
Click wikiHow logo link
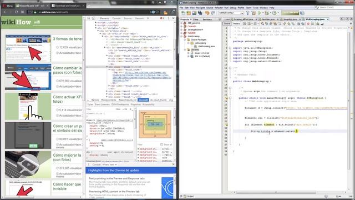coord(16,22)
